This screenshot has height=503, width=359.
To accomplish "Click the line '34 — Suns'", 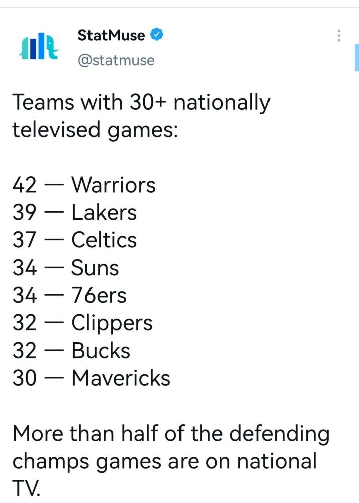I will (x=65, y=268).
